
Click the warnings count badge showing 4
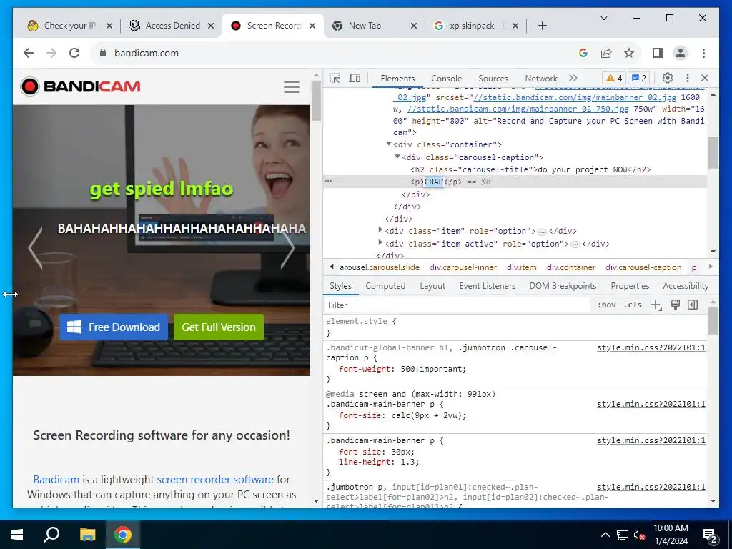tap(614, 78)
